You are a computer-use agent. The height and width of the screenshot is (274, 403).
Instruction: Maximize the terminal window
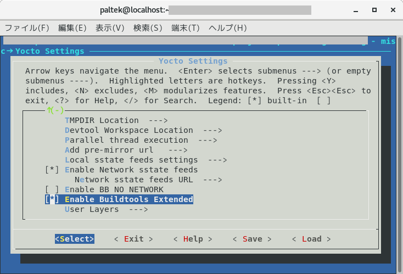[374, 10]
